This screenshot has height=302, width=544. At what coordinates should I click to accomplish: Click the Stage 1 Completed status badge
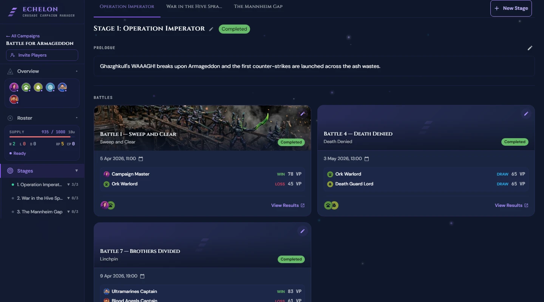pyautogui.click(x=234, y=29)
